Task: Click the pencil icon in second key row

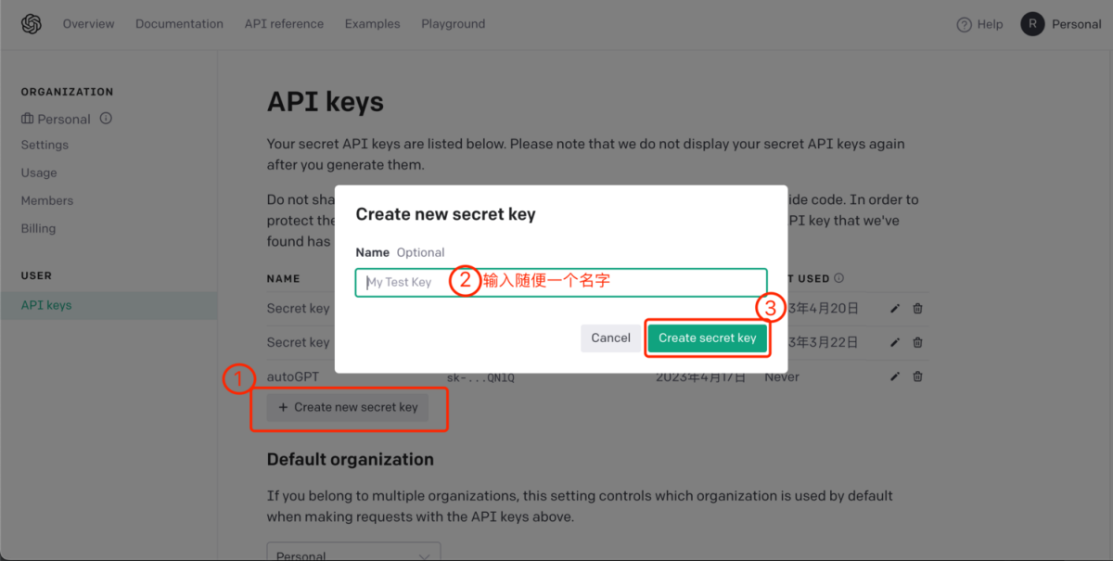Action: tap(895, 342)
